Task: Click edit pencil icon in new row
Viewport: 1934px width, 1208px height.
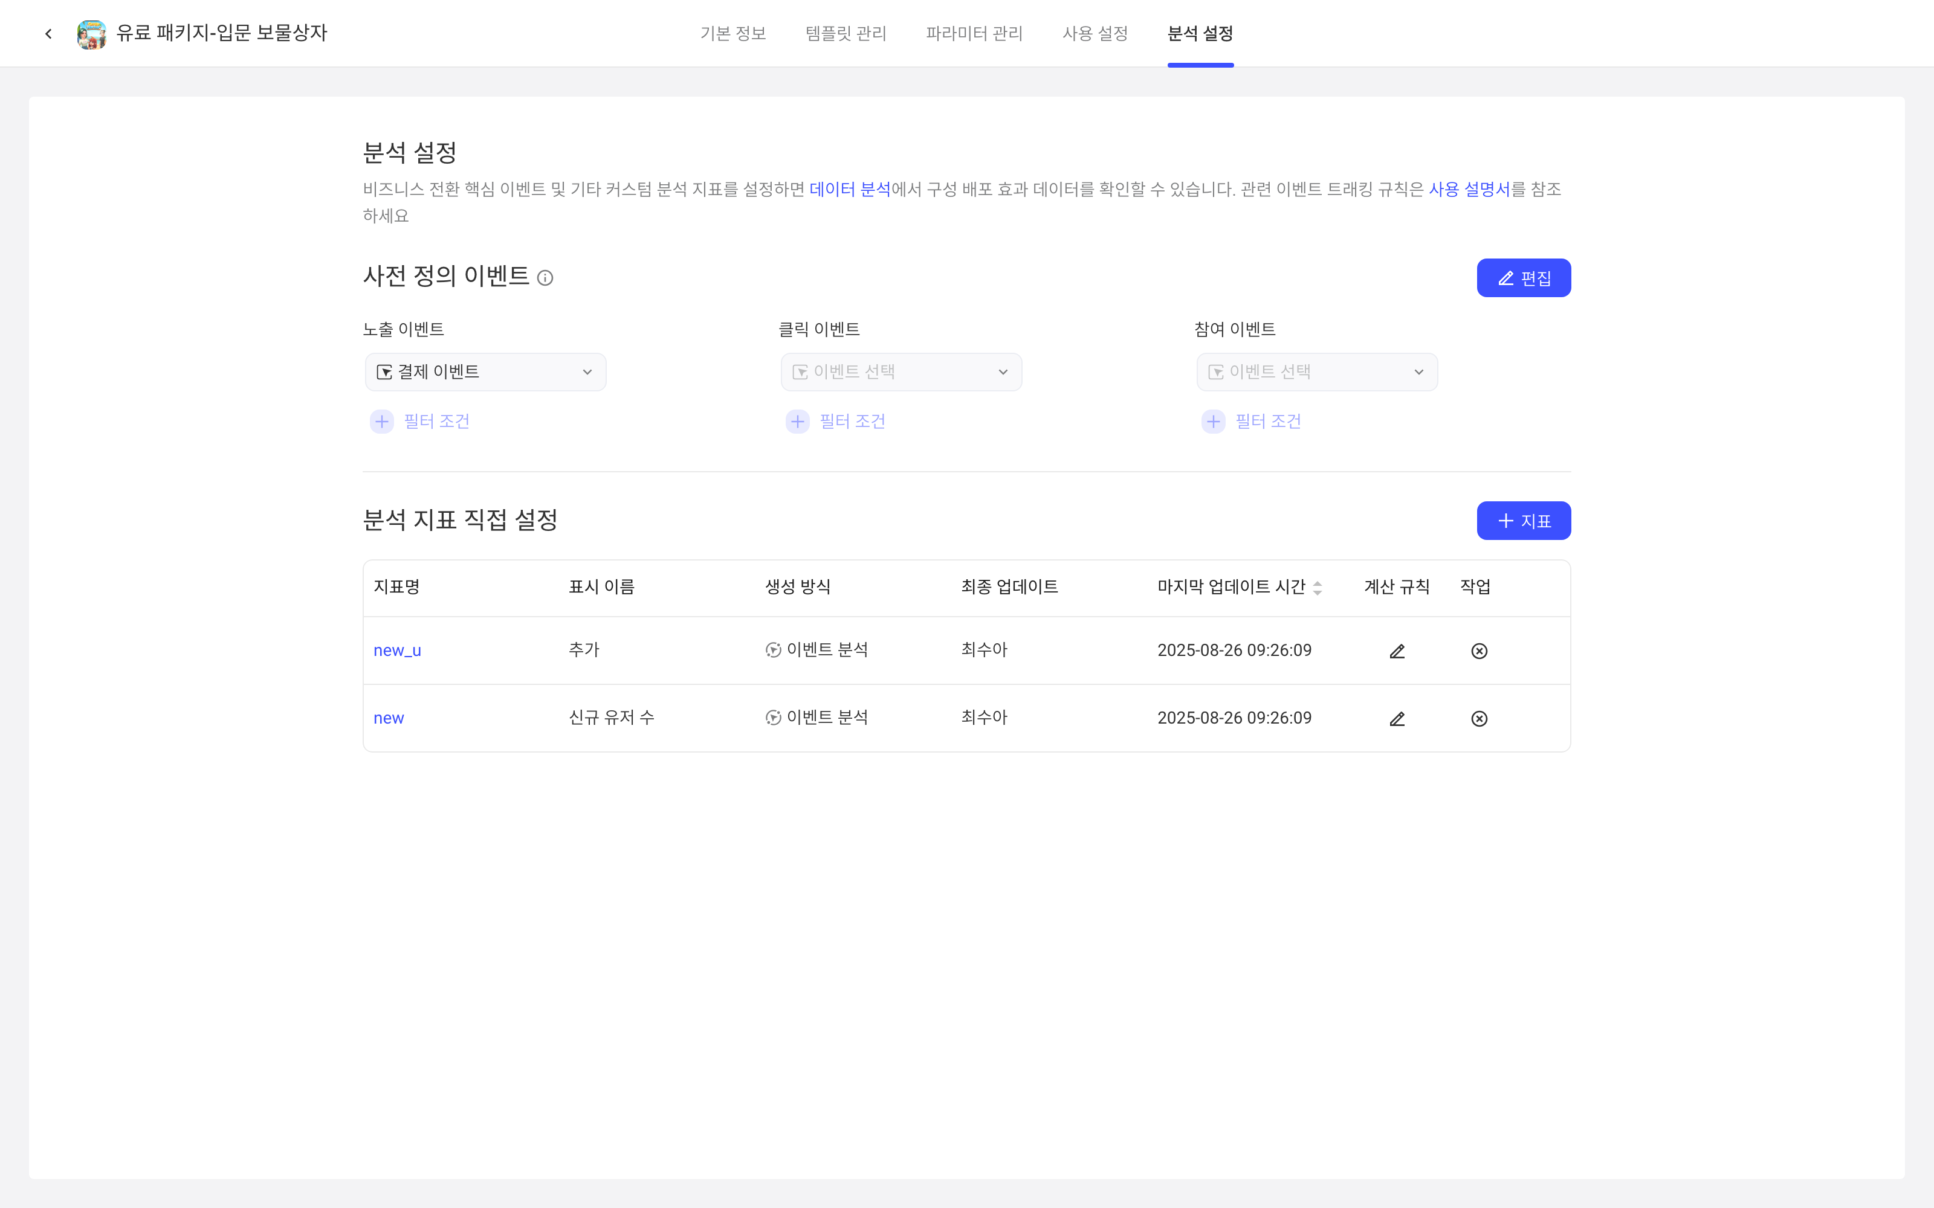Action: (1397, 718)
